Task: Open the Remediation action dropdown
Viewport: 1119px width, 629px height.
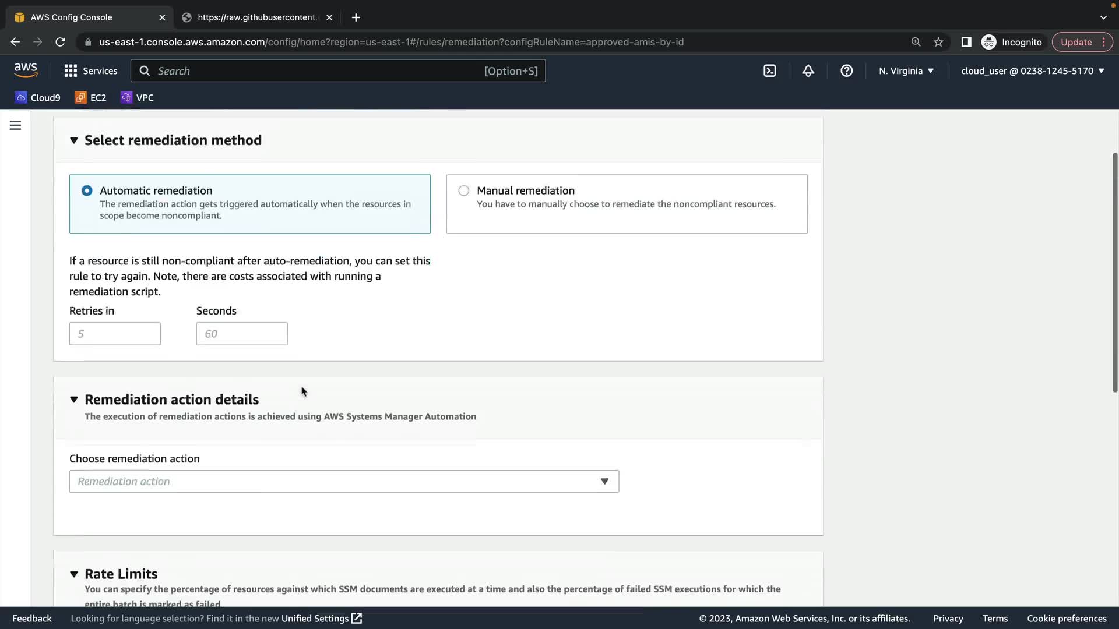Action: click(344, 481)
